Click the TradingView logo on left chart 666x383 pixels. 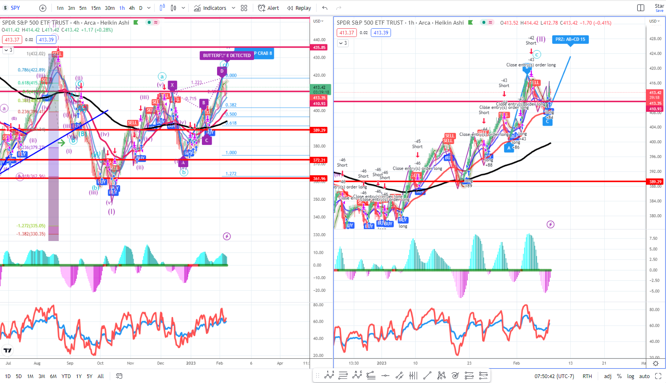coord(7,350)
